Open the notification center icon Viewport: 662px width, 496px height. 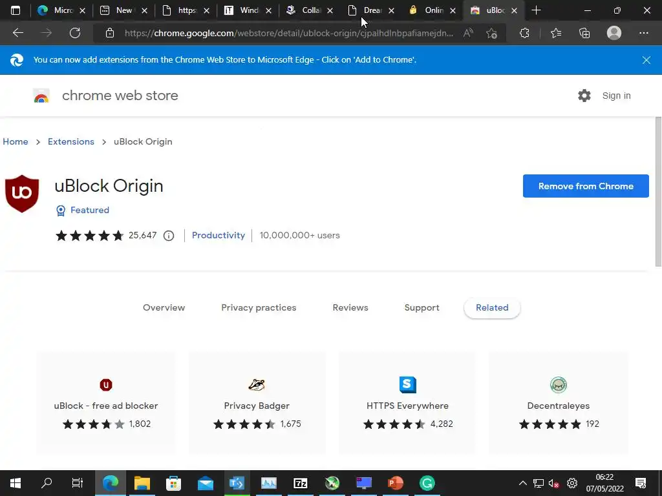point(641,483)
